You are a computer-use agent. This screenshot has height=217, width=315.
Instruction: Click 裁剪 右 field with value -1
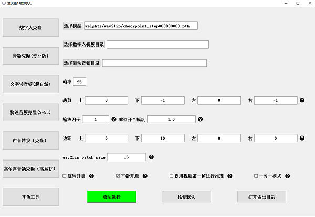click(x=276, y=100)
